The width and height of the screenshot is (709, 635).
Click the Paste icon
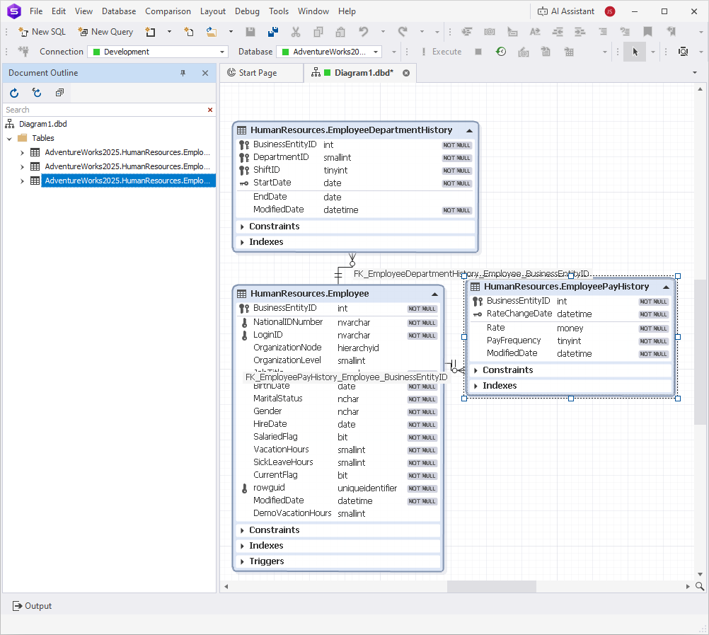340,32
